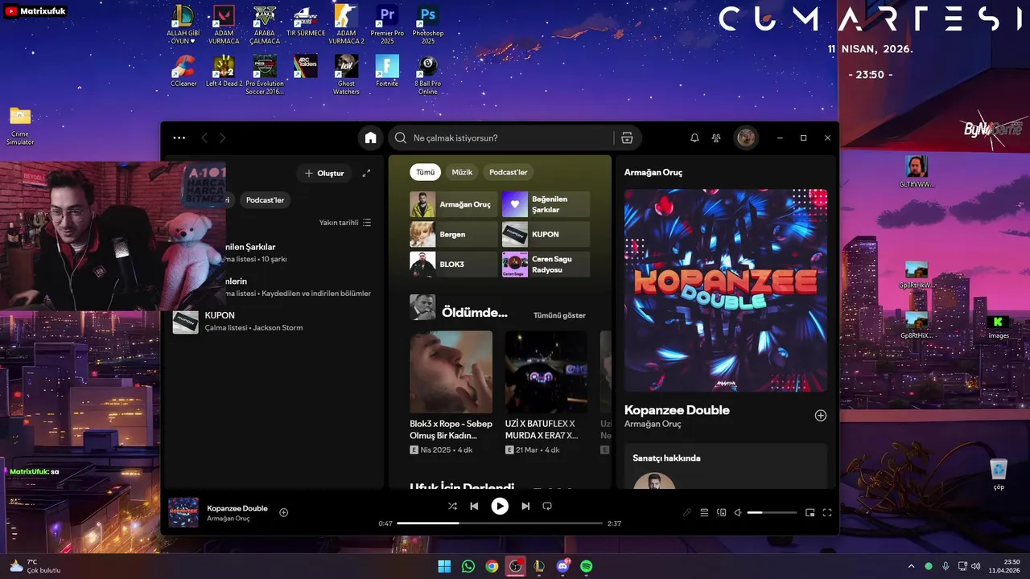The height and width of the screenshot is (579, 1030).
Task: Select the Müzik filter chip
Action: tap(462, 172)
